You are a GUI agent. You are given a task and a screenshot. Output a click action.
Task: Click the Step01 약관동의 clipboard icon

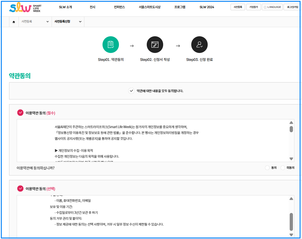point(110,44)
